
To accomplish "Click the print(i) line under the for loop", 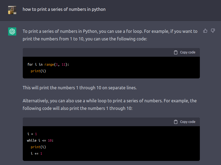I will point(38,71).
